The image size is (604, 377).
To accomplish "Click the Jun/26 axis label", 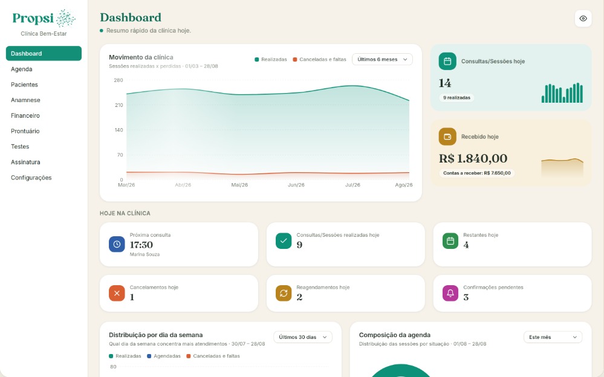I will (296, 185).
